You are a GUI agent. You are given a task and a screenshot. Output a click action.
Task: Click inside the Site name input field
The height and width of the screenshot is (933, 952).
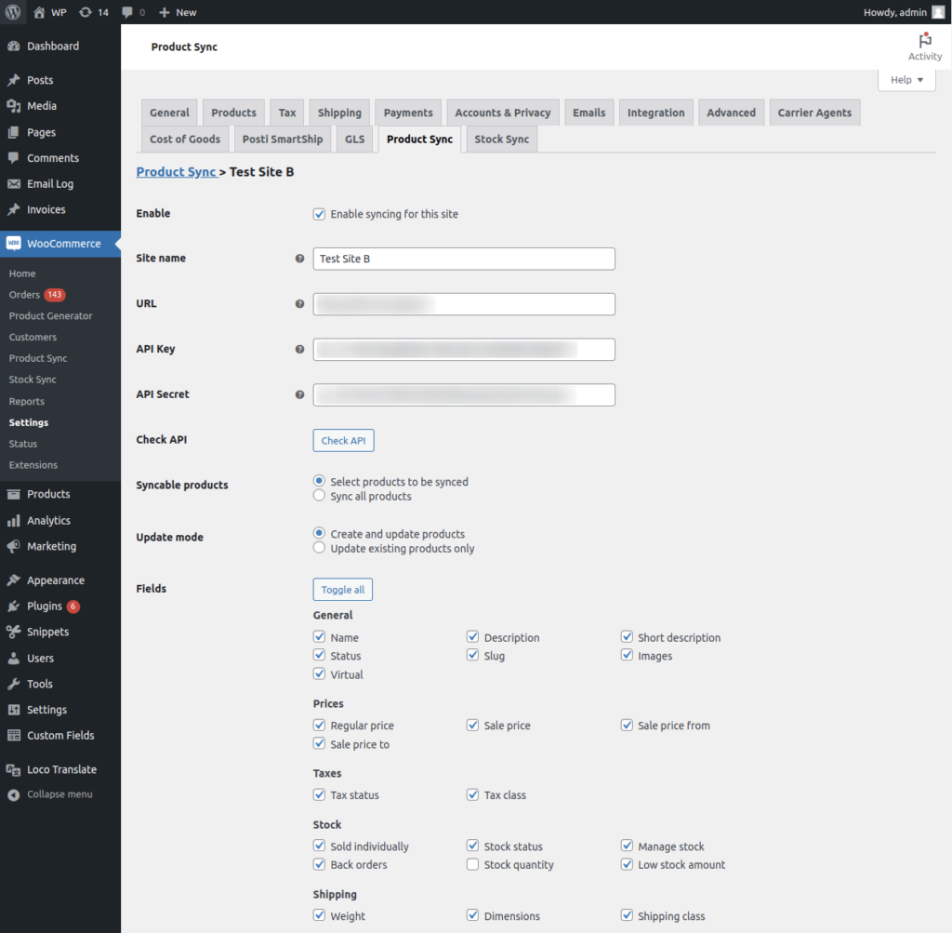(463, 259)
